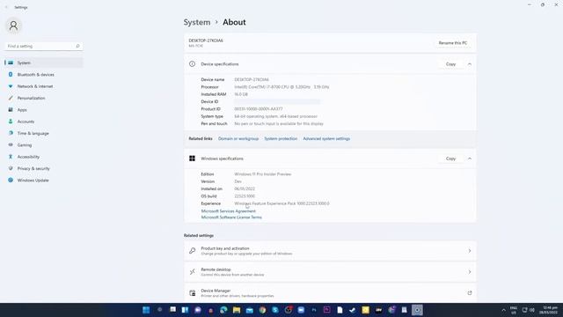Open Advanced system settings link
Viewport: 563px width, 317px height.
326,139
